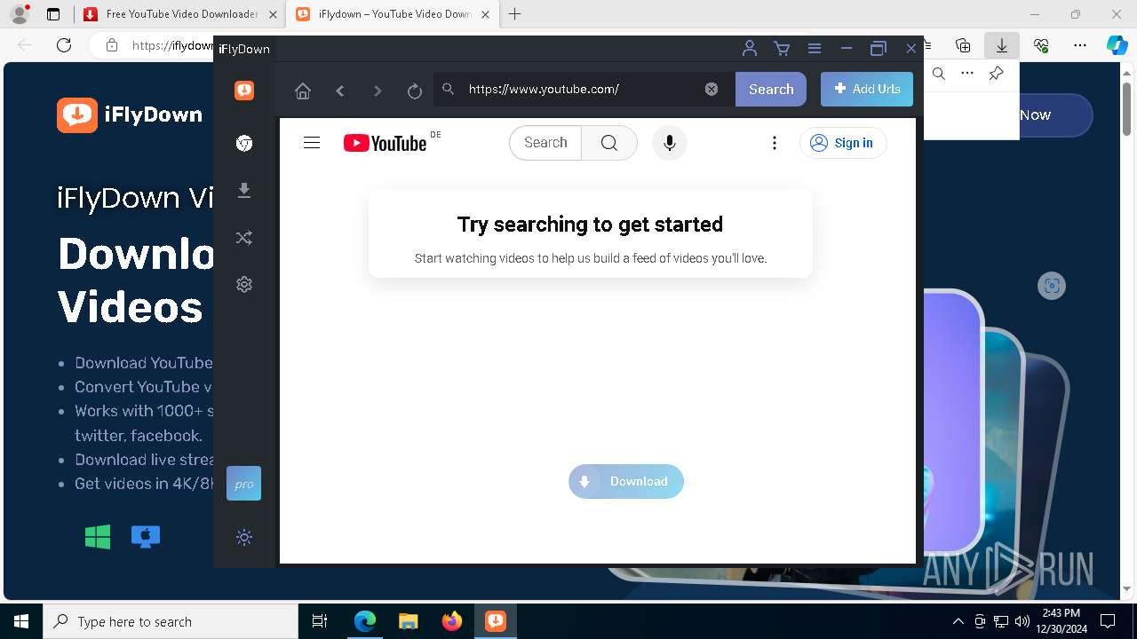
Task: Open Copilot in Edge
Action: pyautogui.click(x=1117, y=45)
